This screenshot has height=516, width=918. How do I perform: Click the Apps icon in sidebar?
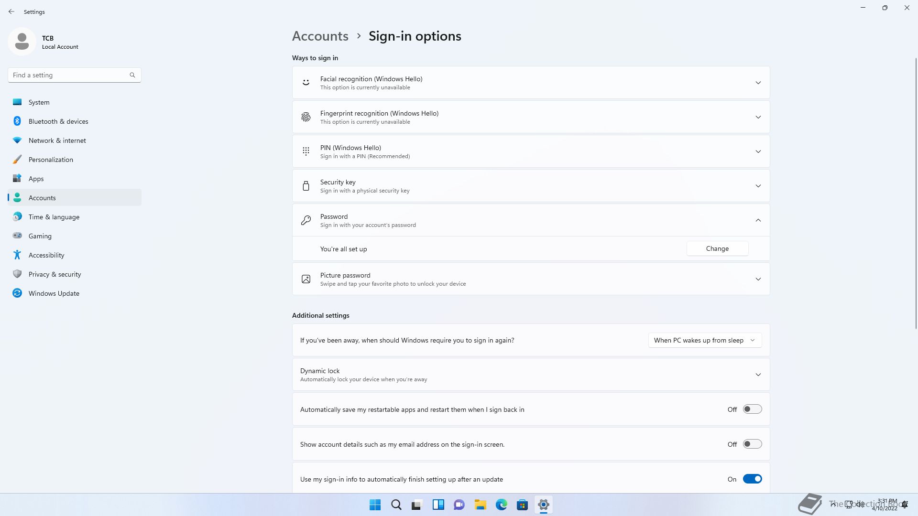pyautogui.click(x=17, y=178)
